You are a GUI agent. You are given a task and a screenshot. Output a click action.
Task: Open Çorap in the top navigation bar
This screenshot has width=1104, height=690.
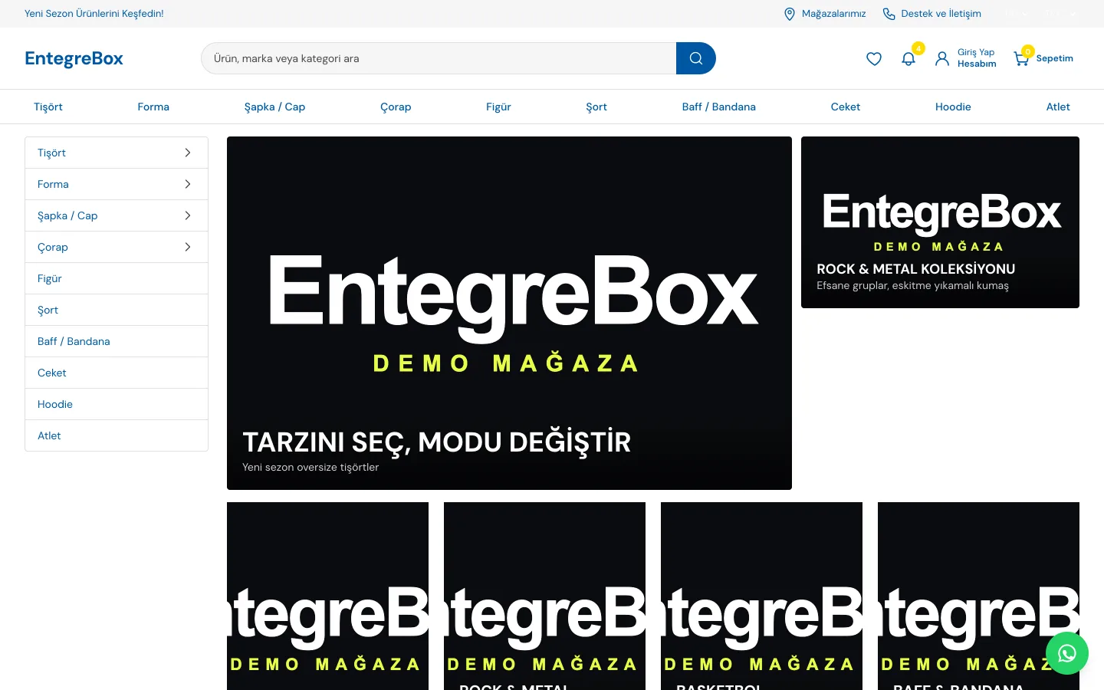[x=396, y=107]
